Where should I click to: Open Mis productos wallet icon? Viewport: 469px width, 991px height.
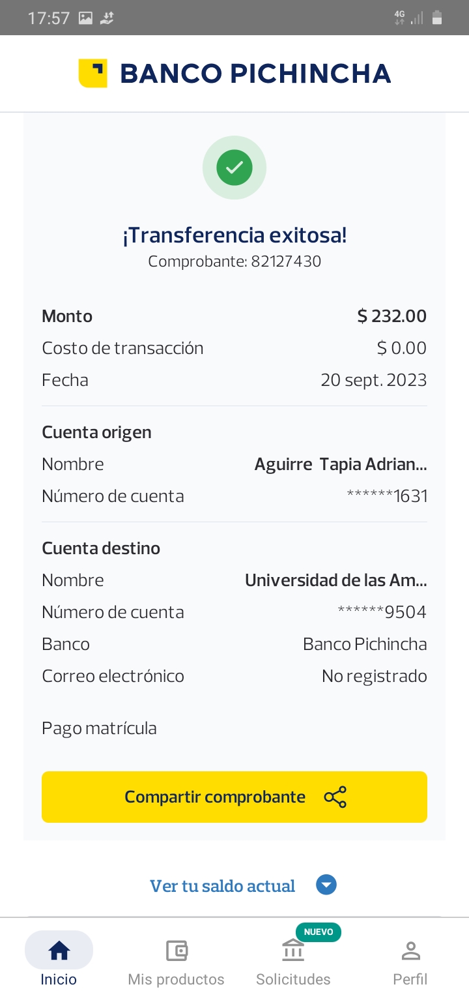tap(177, 951)
